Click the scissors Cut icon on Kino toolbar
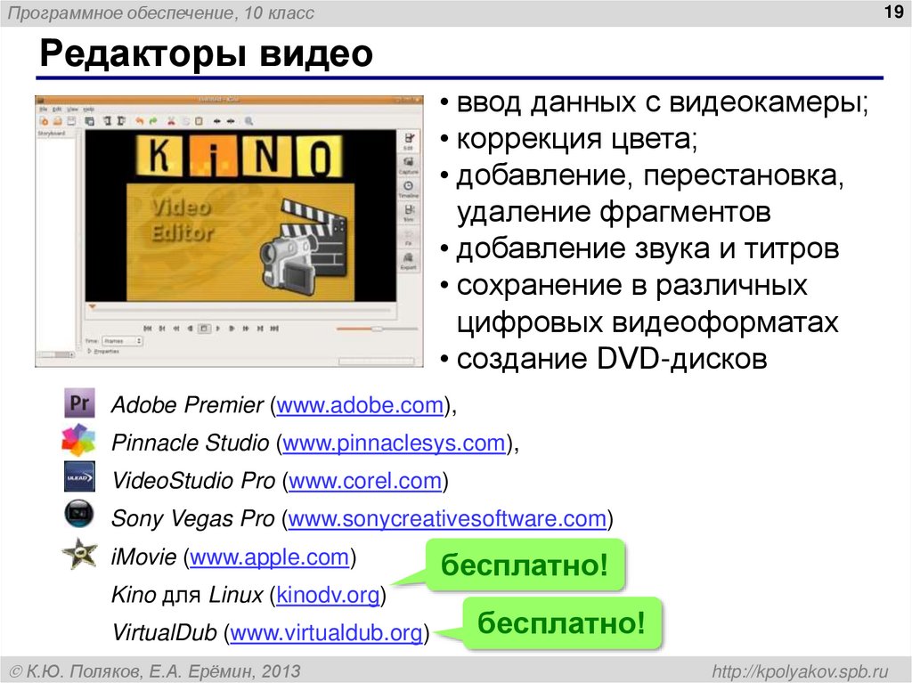Viewport: 912px width, 683px height. coord(170,121)
